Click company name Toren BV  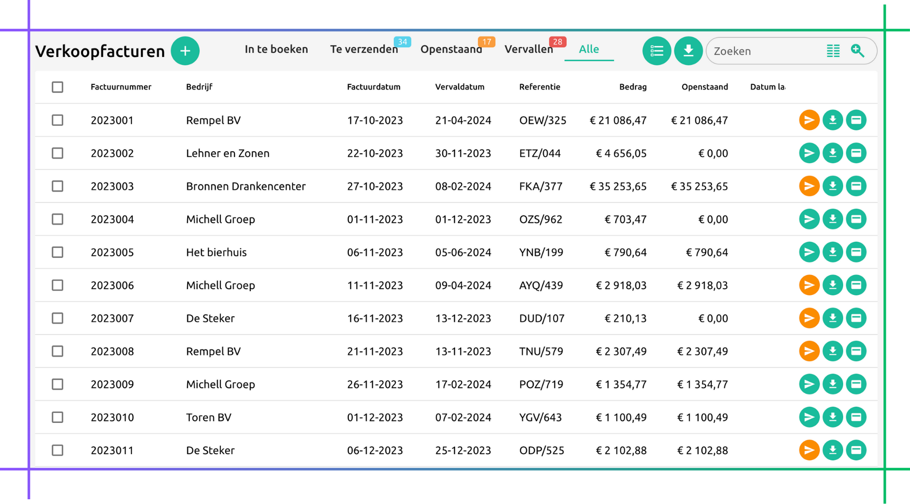[x=209, y=417]
